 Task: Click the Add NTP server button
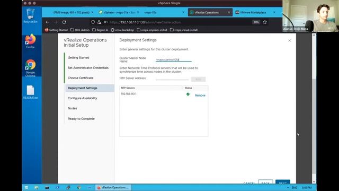click(198, 80)
